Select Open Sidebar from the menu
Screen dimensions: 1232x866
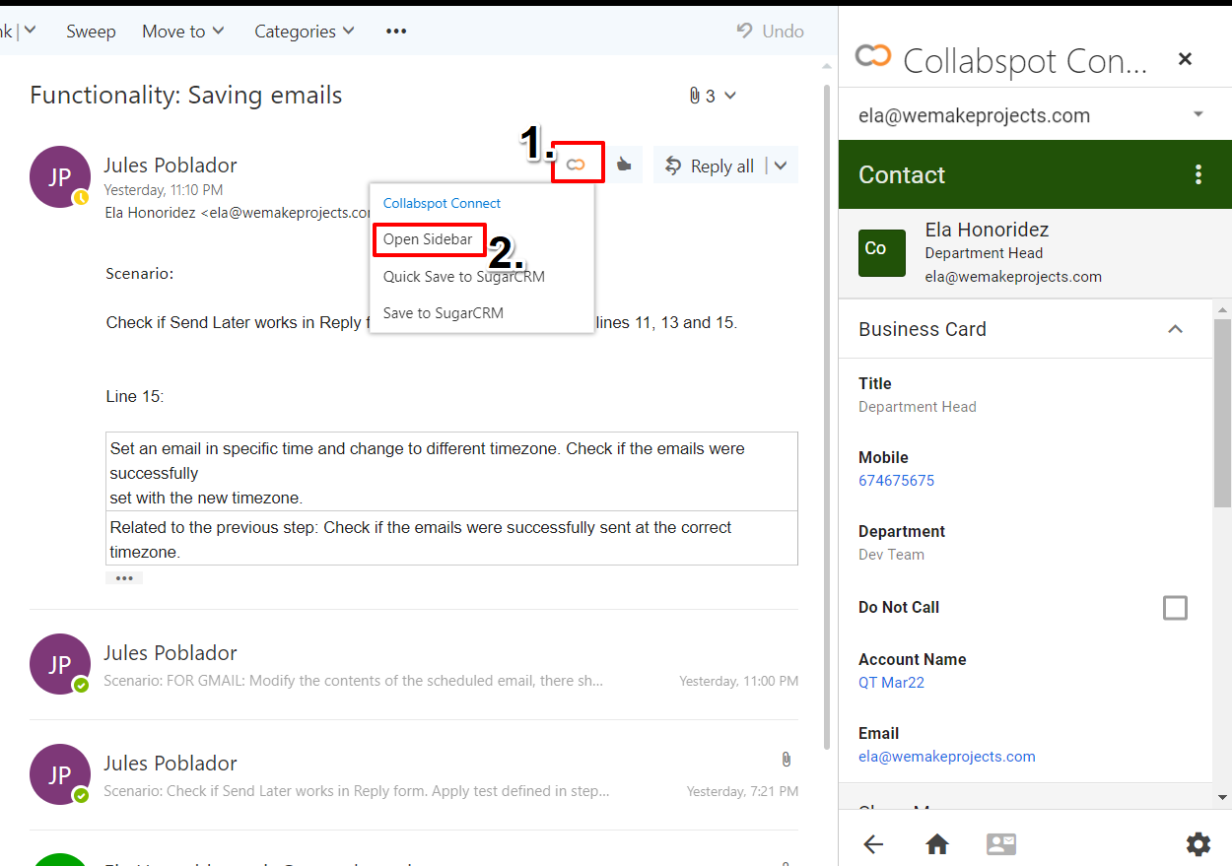429,239
